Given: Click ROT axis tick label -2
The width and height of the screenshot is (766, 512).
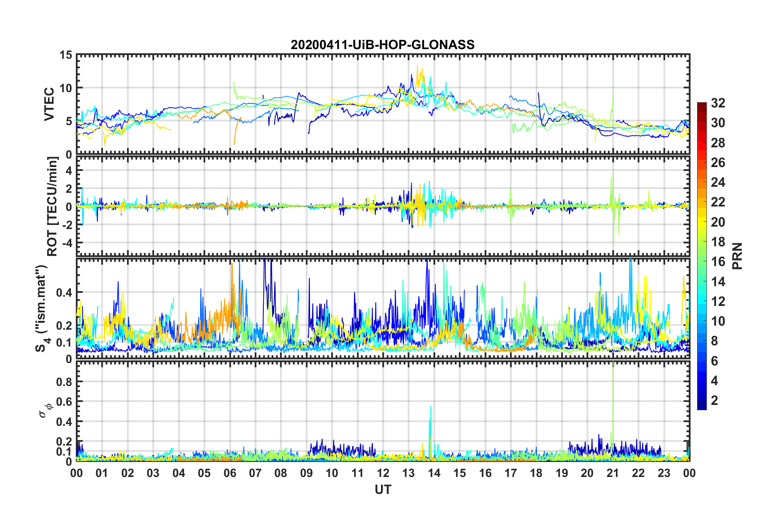Looking at the screenshot, I should pos(67,225).
